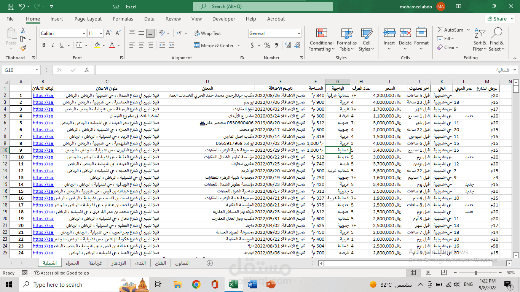Increase font size with large A icon
Viewport: 520px width, 292px height.
pyautogui.click(x=108, y=33)
